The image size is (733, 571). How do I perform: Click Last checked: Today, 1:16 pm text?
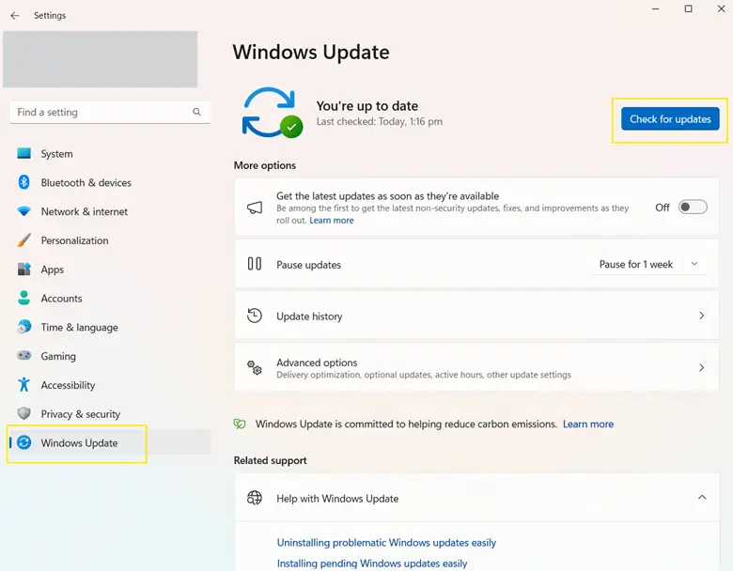(379, 121)
